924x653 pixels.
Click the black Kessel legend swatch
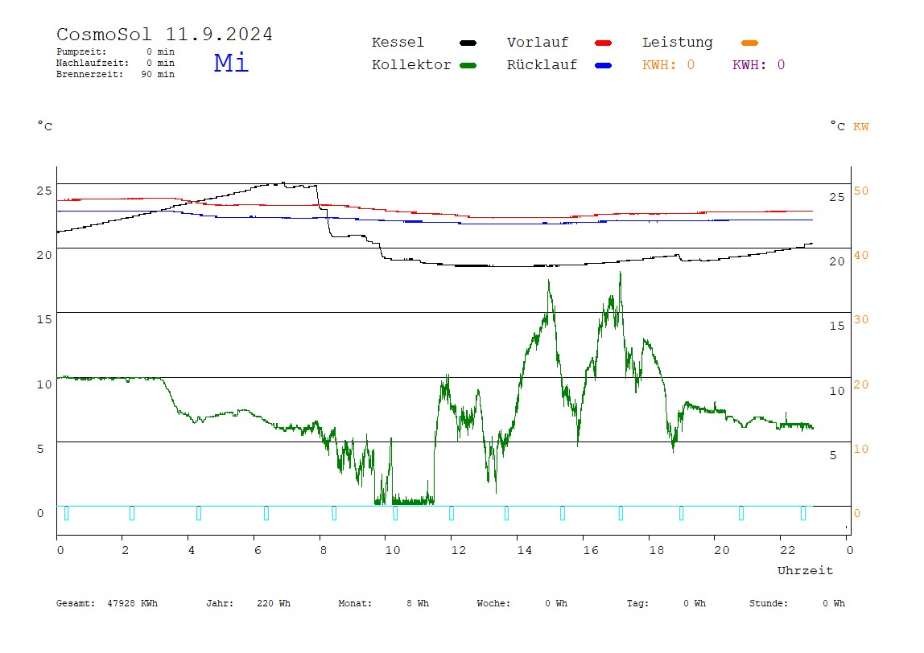(x=468, y=43)
